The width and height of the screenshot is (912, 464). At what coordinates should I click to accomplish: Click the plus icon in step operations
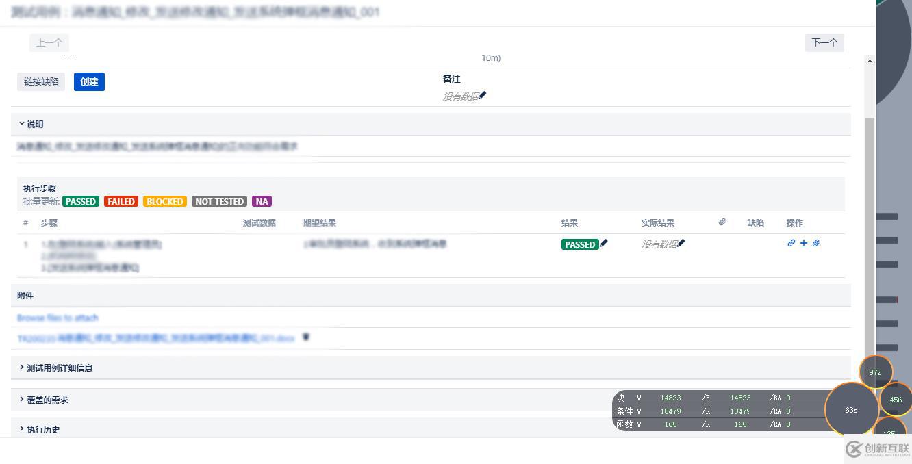(804, 243)
